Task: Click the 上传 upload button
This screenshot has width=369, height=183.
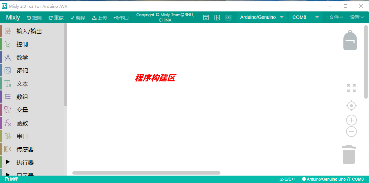Action: [x=99, y=18]
